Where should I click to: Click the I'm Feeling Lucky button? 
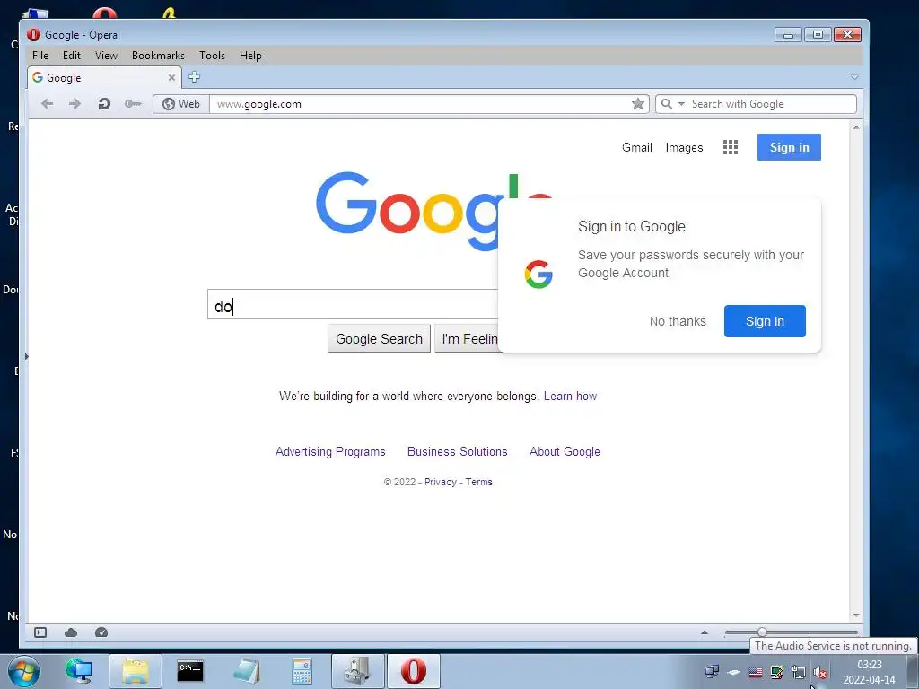tap(467, 338)
